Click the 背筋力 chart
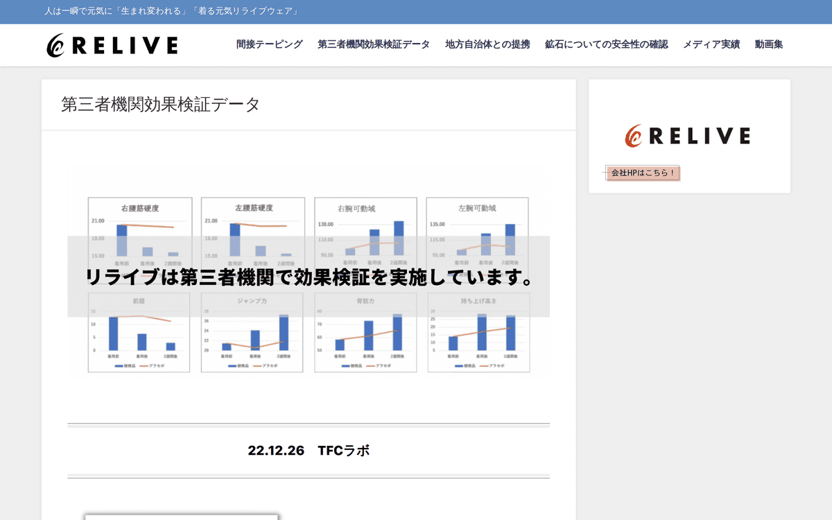Screen dimensions: 832x520 (x=365, y=333)
